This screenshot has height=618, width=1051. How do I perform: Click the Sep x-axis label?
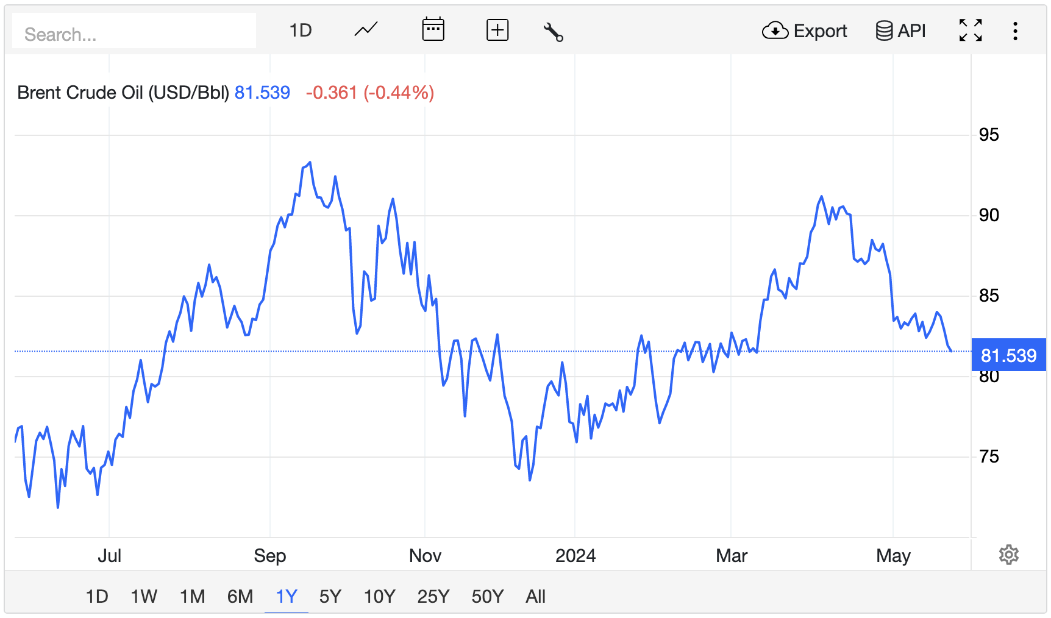pyautogui.click(x=270, y=555)
